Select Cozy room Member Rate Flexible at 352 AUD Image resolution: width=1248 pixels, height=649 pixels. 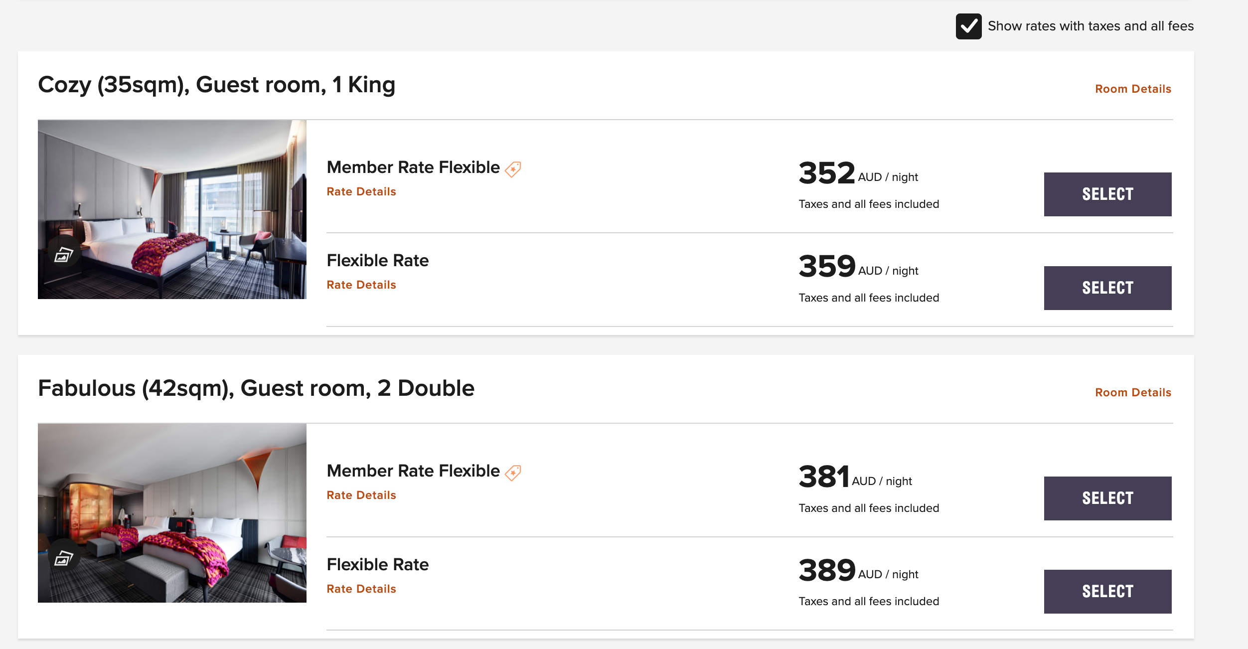click(1107, 194)
